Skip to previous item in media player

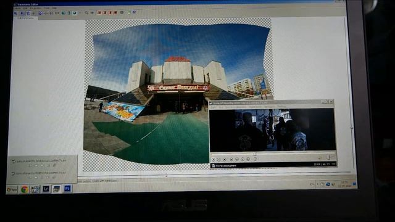click(231, 159)
